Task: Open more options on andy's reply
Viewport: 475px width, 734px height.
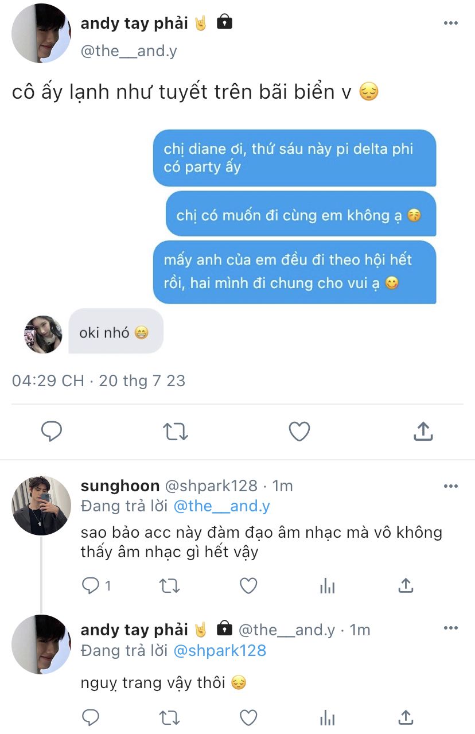Action: (451, 629)
